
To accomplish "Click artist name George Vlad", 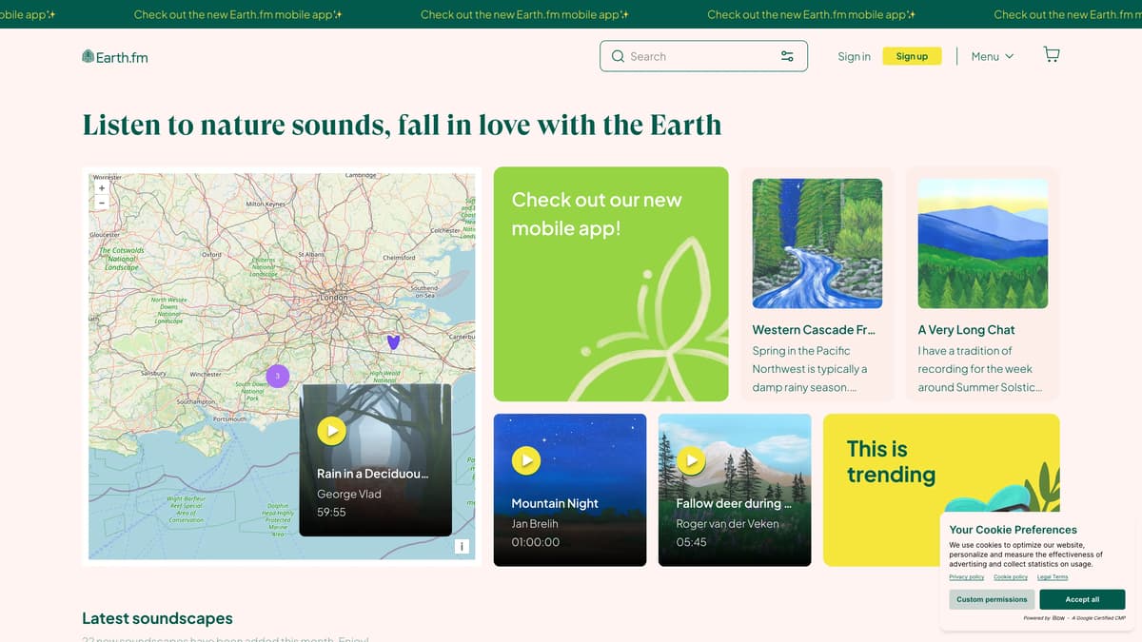I will point(349,494).
